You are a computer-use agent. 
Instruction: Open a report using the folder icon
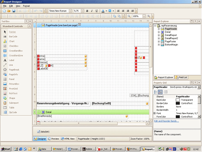click(9, 11)
